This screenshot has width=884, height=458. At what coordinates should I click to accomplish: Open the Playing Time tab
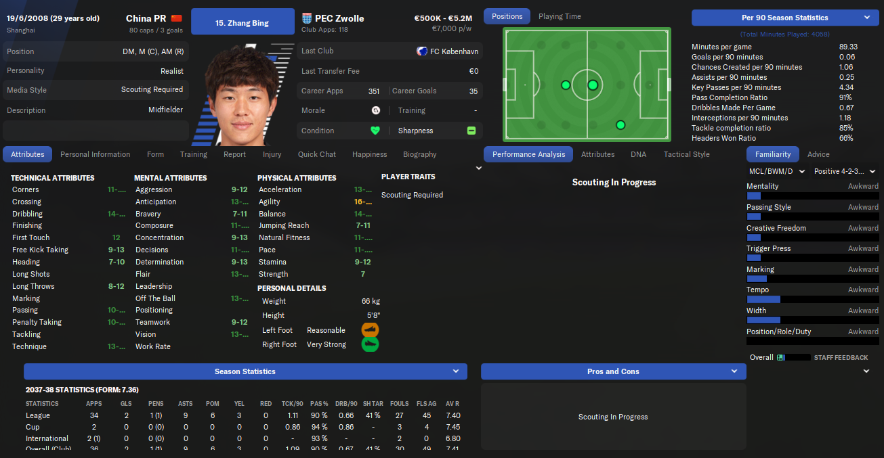point(560,16)
